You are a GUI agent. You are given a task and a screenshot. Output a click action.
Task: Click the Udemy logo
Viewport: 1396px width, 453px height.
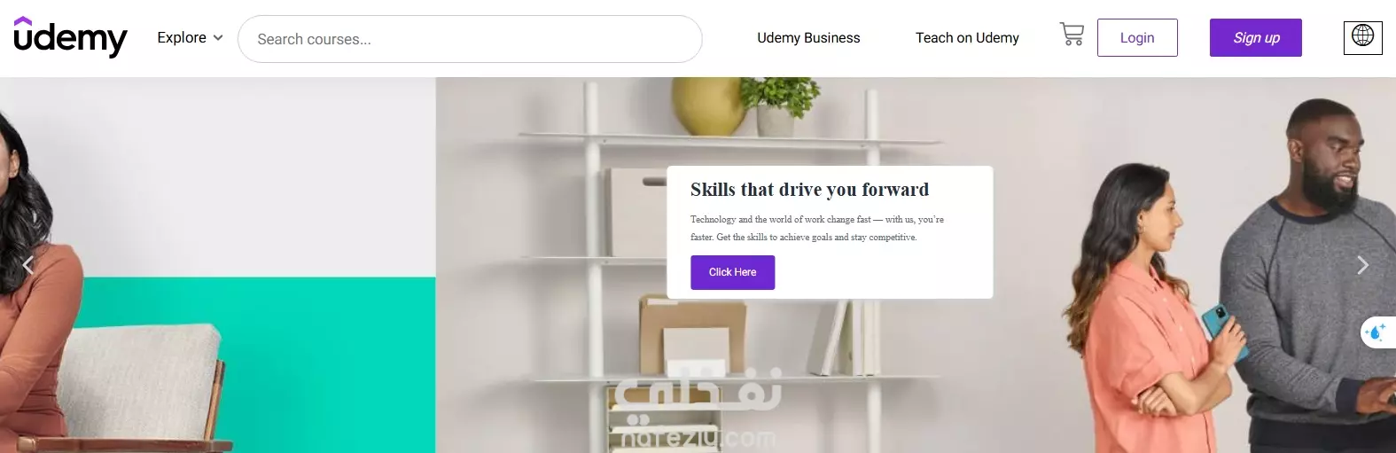[70, 37]
